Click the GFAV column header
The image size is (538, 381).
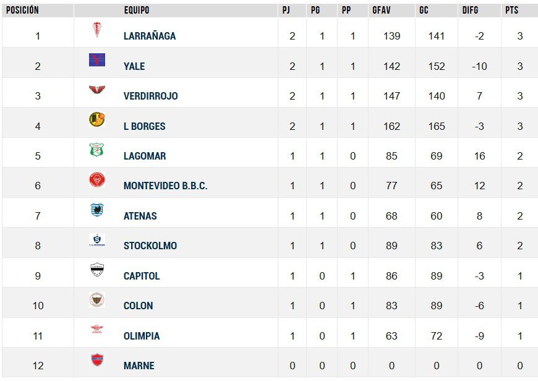pos(382,11)
